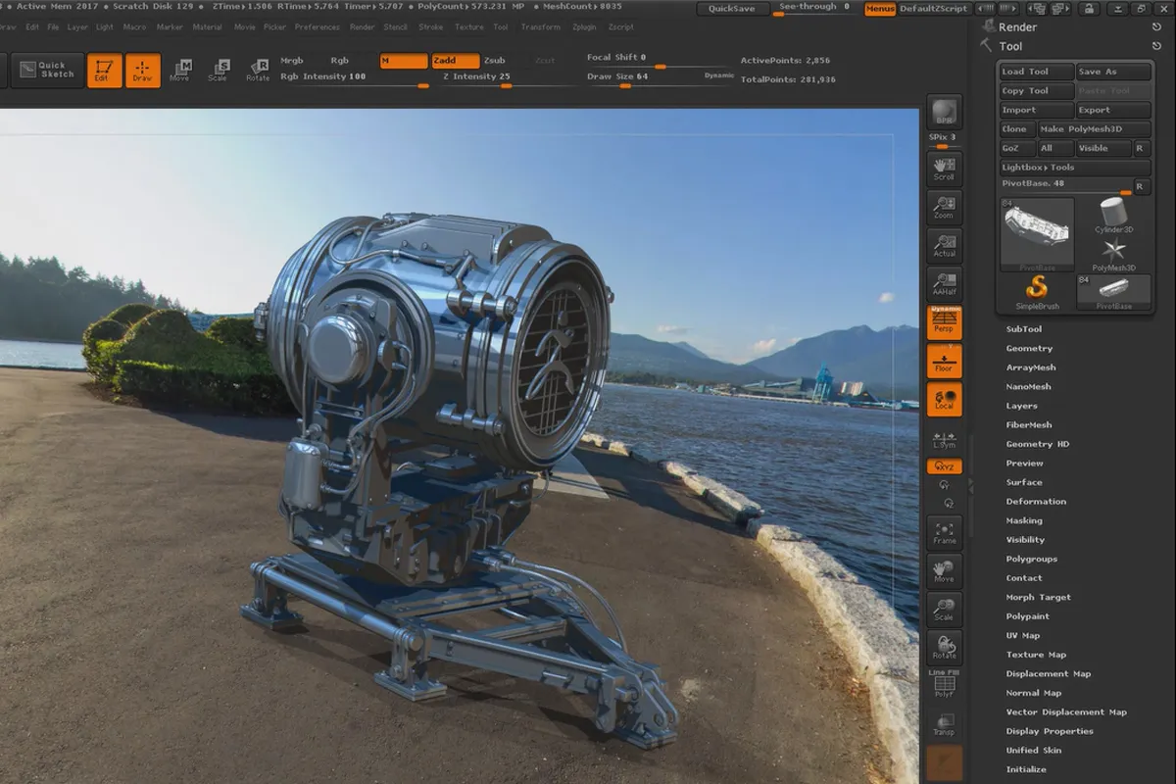
Task: Expand the NanoMesh subpalette
Action: 1029,386
